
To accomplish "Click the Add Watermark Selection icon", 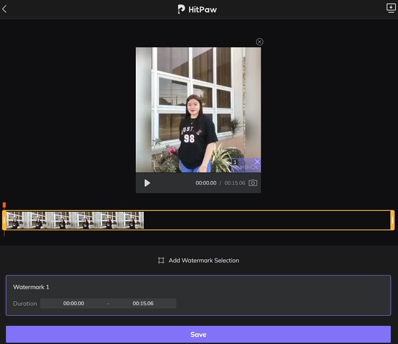I will (161, 260).
